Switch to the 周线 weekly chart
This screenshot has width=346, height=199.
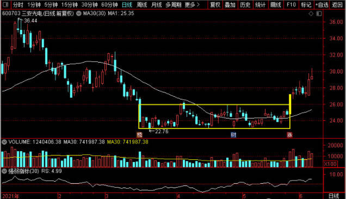coord(142,5)
